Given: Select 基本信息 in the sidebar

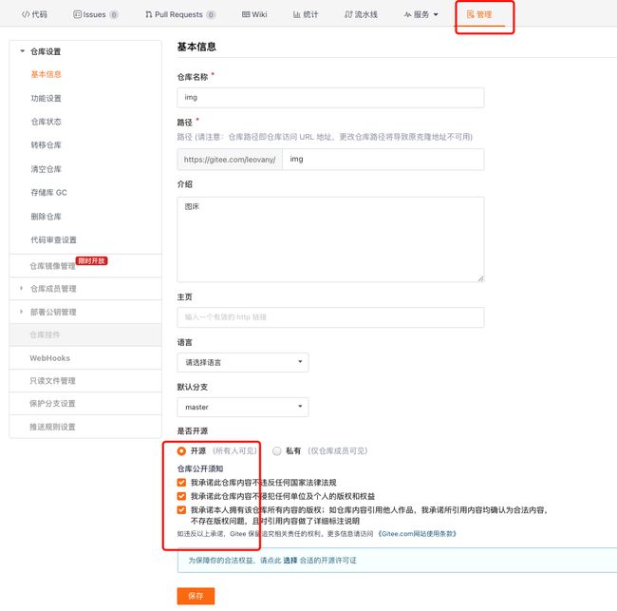Looking at the screenshot, I should point(47,74).
